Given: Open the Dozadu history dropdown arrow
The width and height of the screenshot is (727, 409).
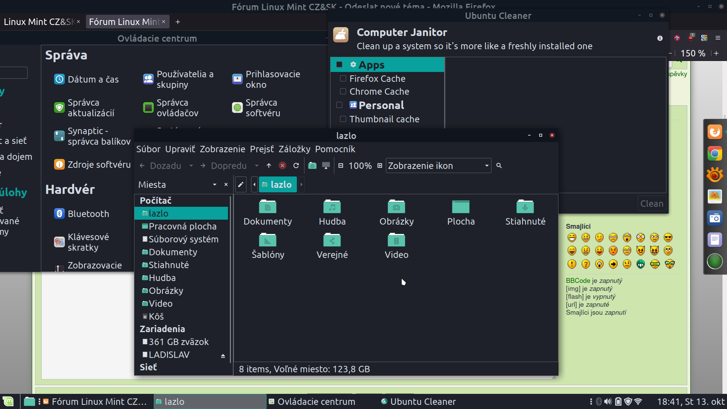Looking at the screenshot, I should click(191, 165).
